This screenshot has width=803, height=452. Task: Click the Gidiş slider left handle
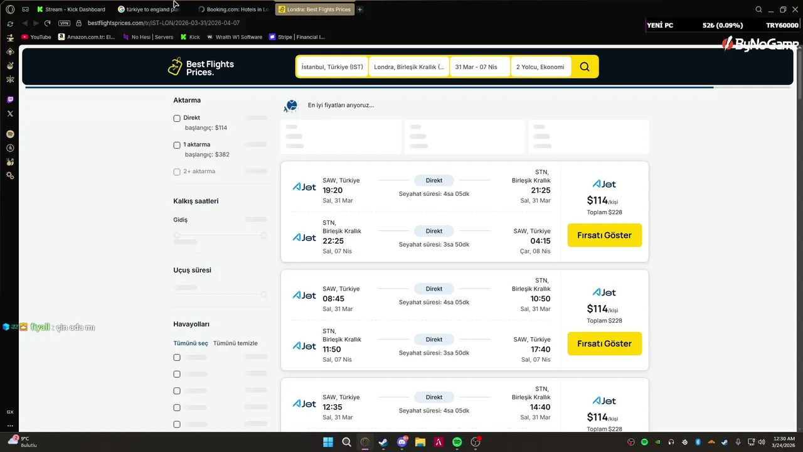(177, 235)
